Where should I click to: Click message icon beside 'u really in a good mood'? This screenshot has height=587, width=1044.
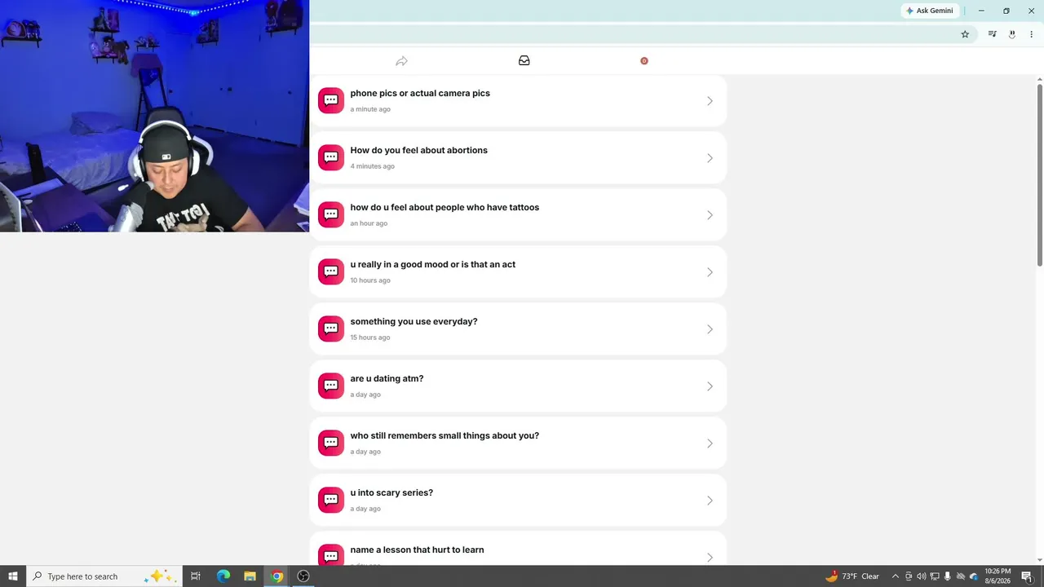tap(331, 271)
